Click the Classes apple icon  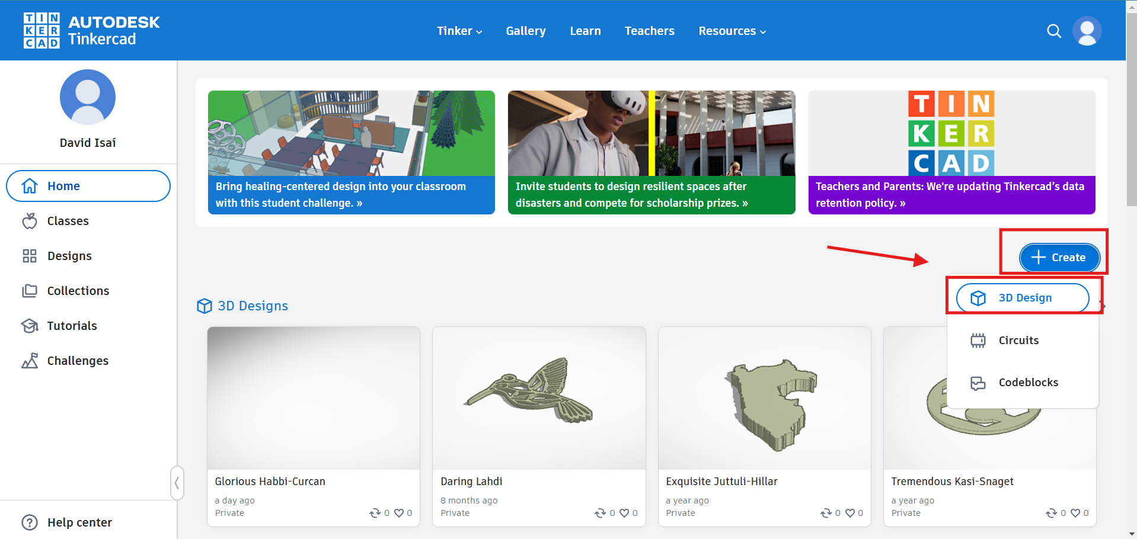[30, 221]
